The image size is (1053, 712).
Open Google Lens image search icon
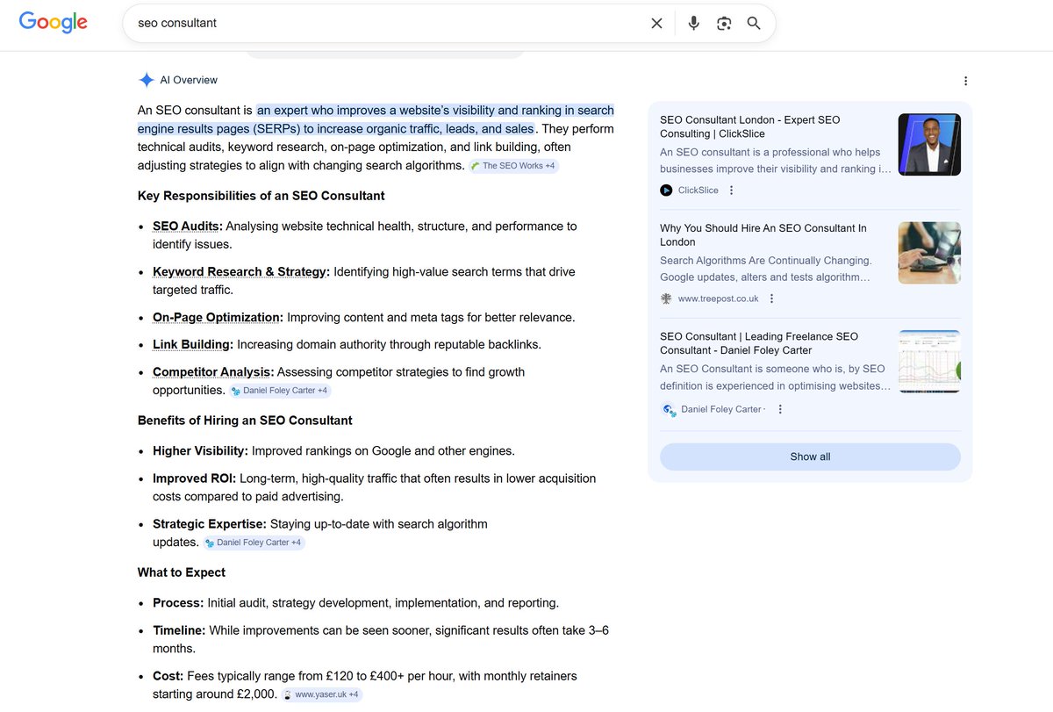pos(724,24)
